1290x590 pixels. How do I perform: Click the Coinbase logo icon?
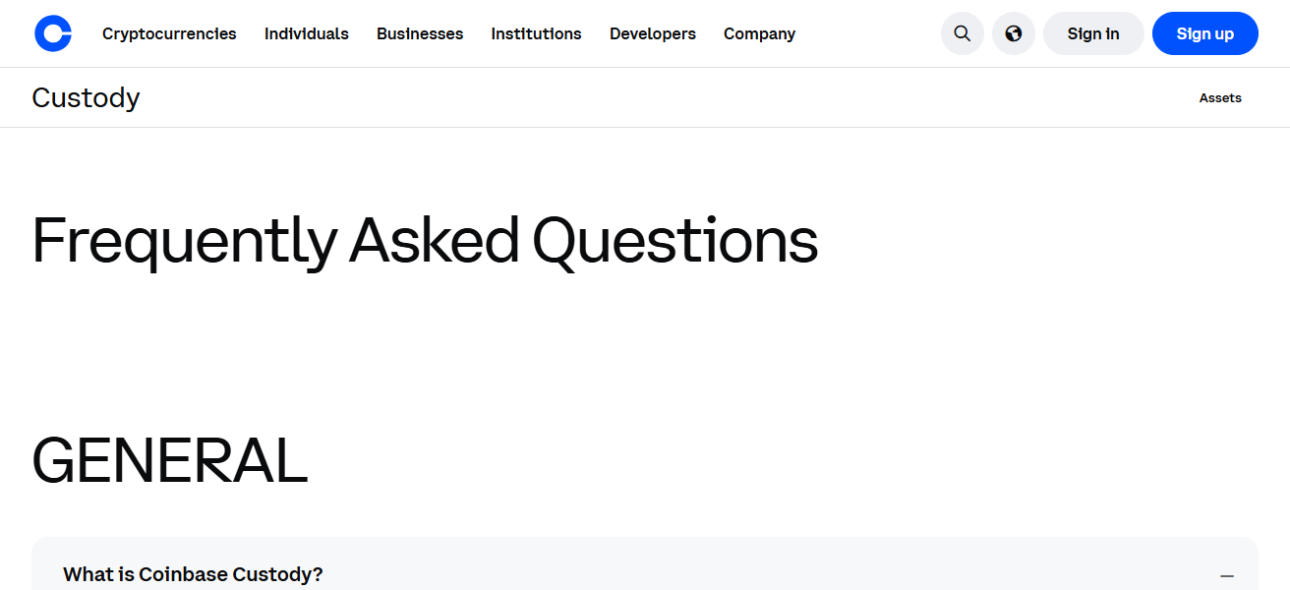click(53, 33)
